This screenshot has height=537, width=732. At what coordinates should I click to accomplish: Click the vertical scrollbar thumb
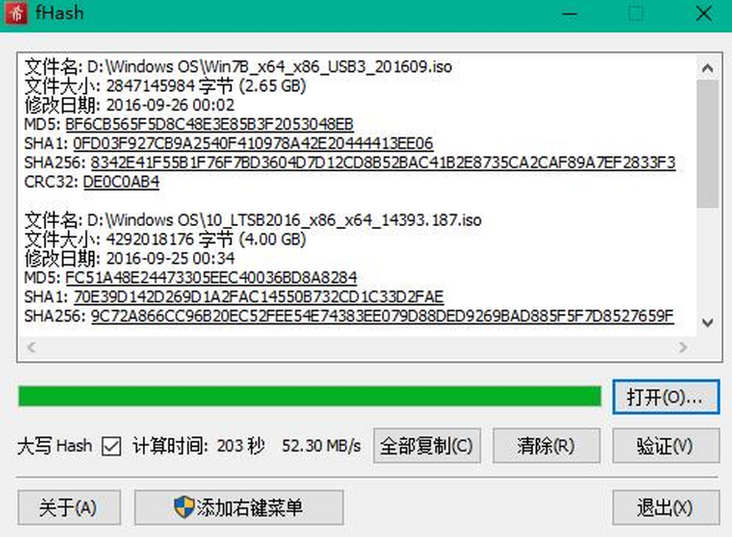coord(707,144)
